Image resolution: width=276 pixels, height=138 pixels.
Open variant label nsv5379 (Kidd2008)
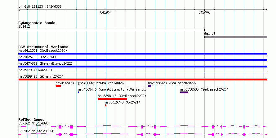pos(35,70)
